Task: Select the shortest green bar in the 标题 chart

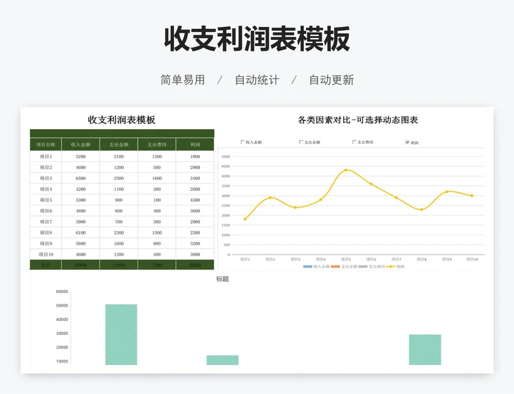Action: coord(222,360)
